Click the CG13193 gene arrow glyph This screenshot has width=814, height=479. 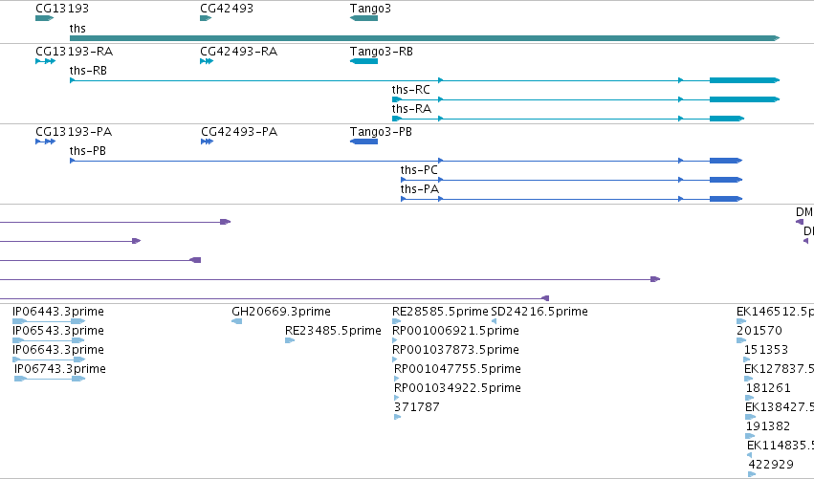(44, 18)
